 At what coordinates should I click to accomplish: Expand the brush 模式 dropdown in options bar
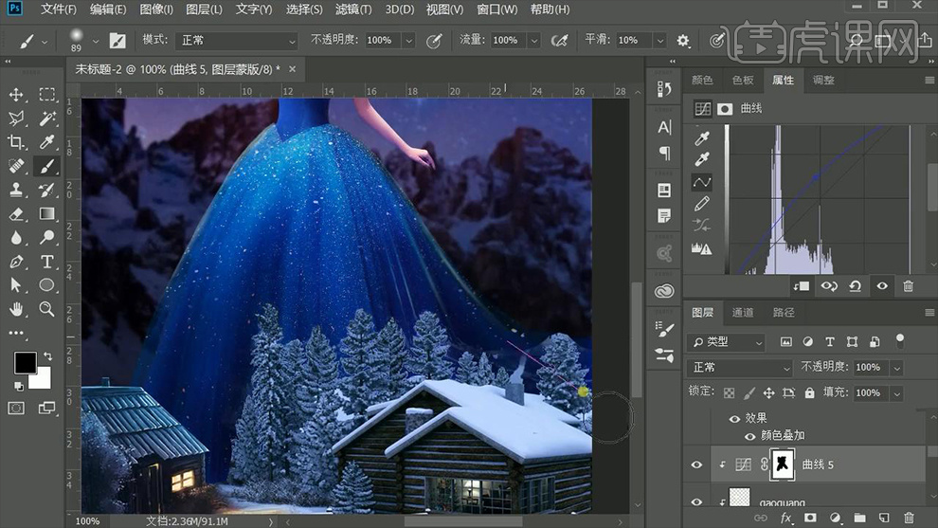[237, 41]
